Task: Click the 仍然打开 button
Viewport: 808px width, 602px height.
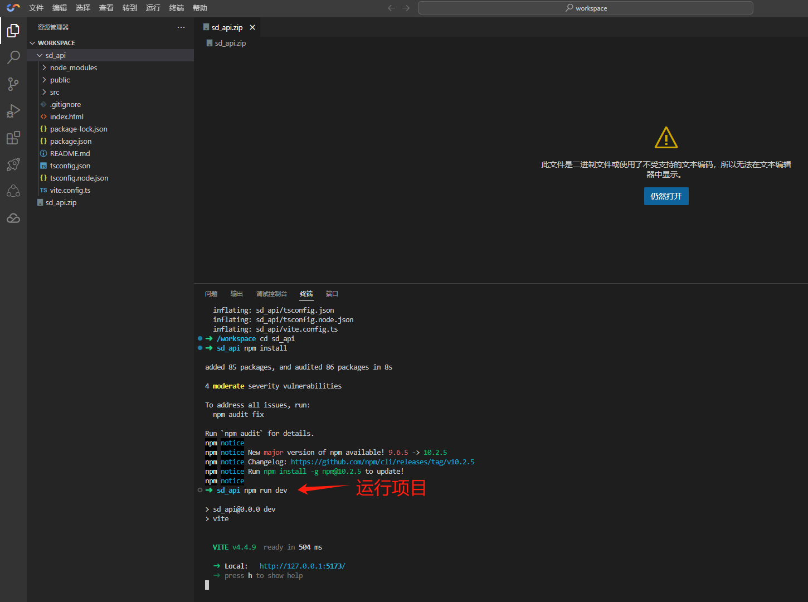Action: pos(666,196)
